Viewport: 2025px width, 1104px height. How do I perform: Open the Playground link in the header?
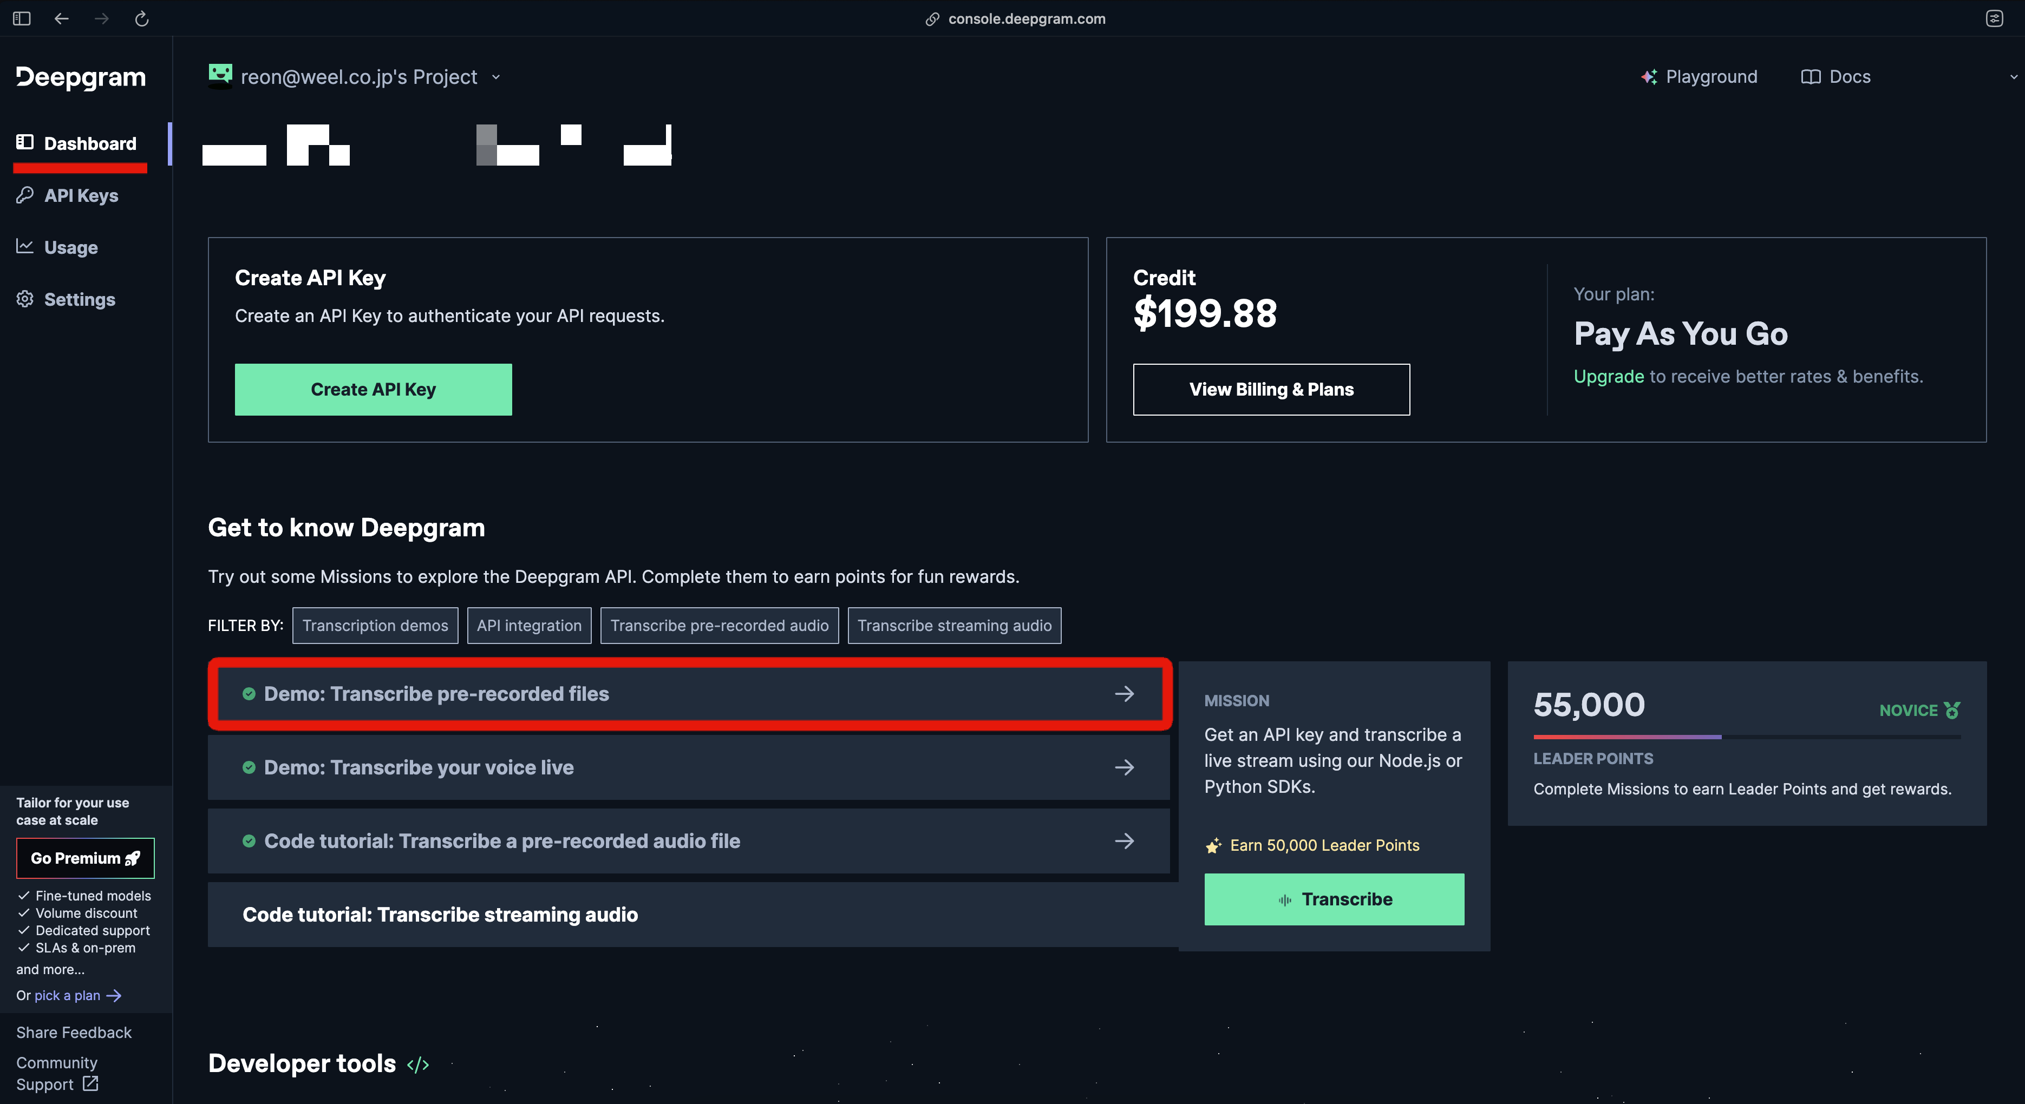tap(1699, 77)
